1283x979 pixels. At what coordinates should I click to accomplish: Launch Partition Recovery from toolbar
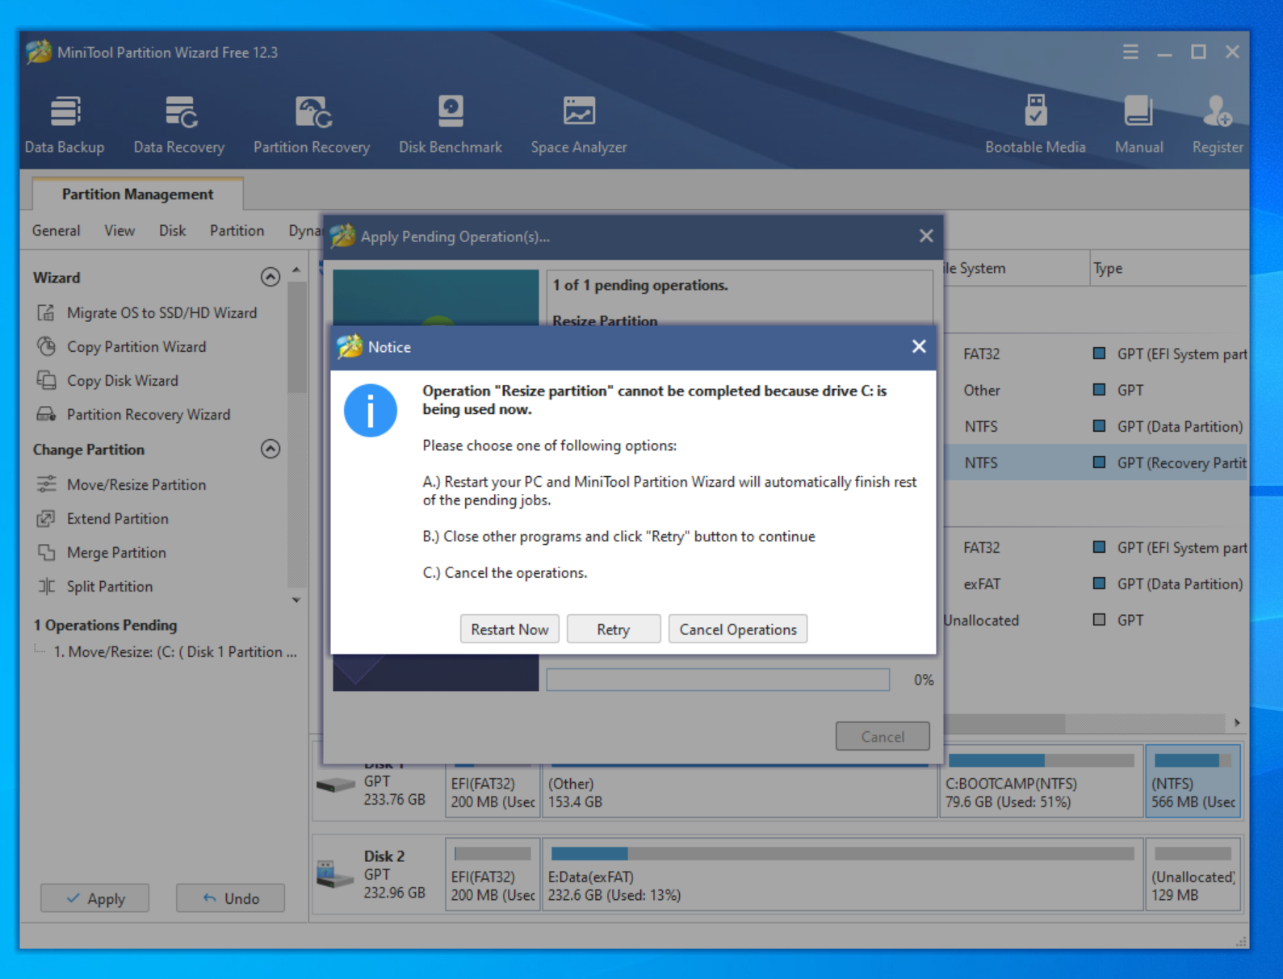point(312,124)
